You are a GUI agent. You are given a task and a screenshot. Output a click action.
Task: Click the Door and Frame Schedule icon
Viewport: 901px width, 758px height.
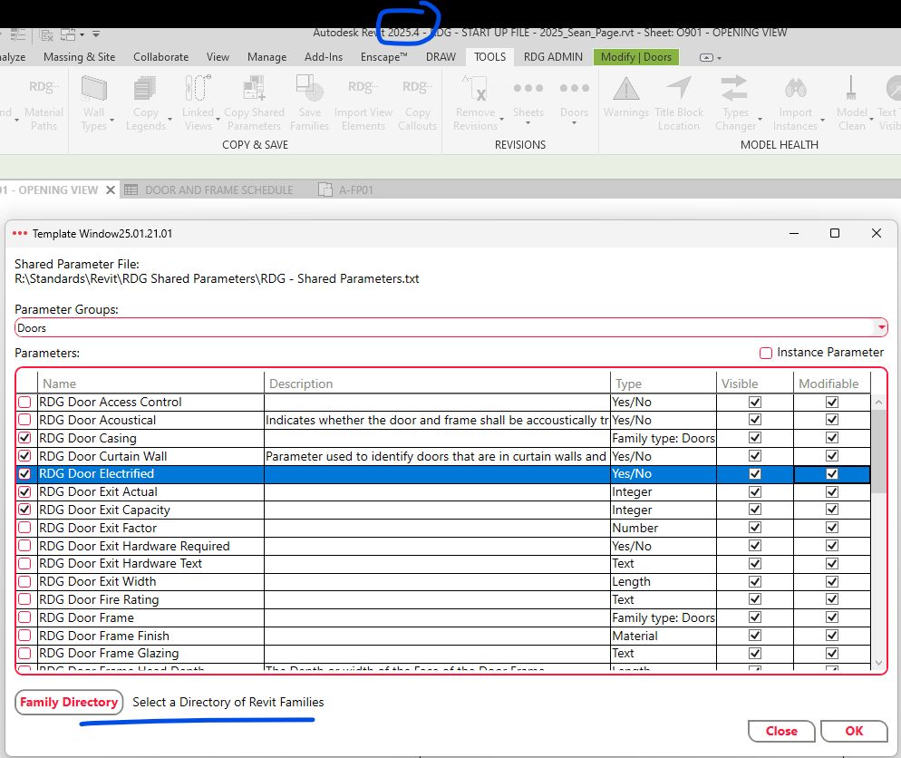pos(131,189)
